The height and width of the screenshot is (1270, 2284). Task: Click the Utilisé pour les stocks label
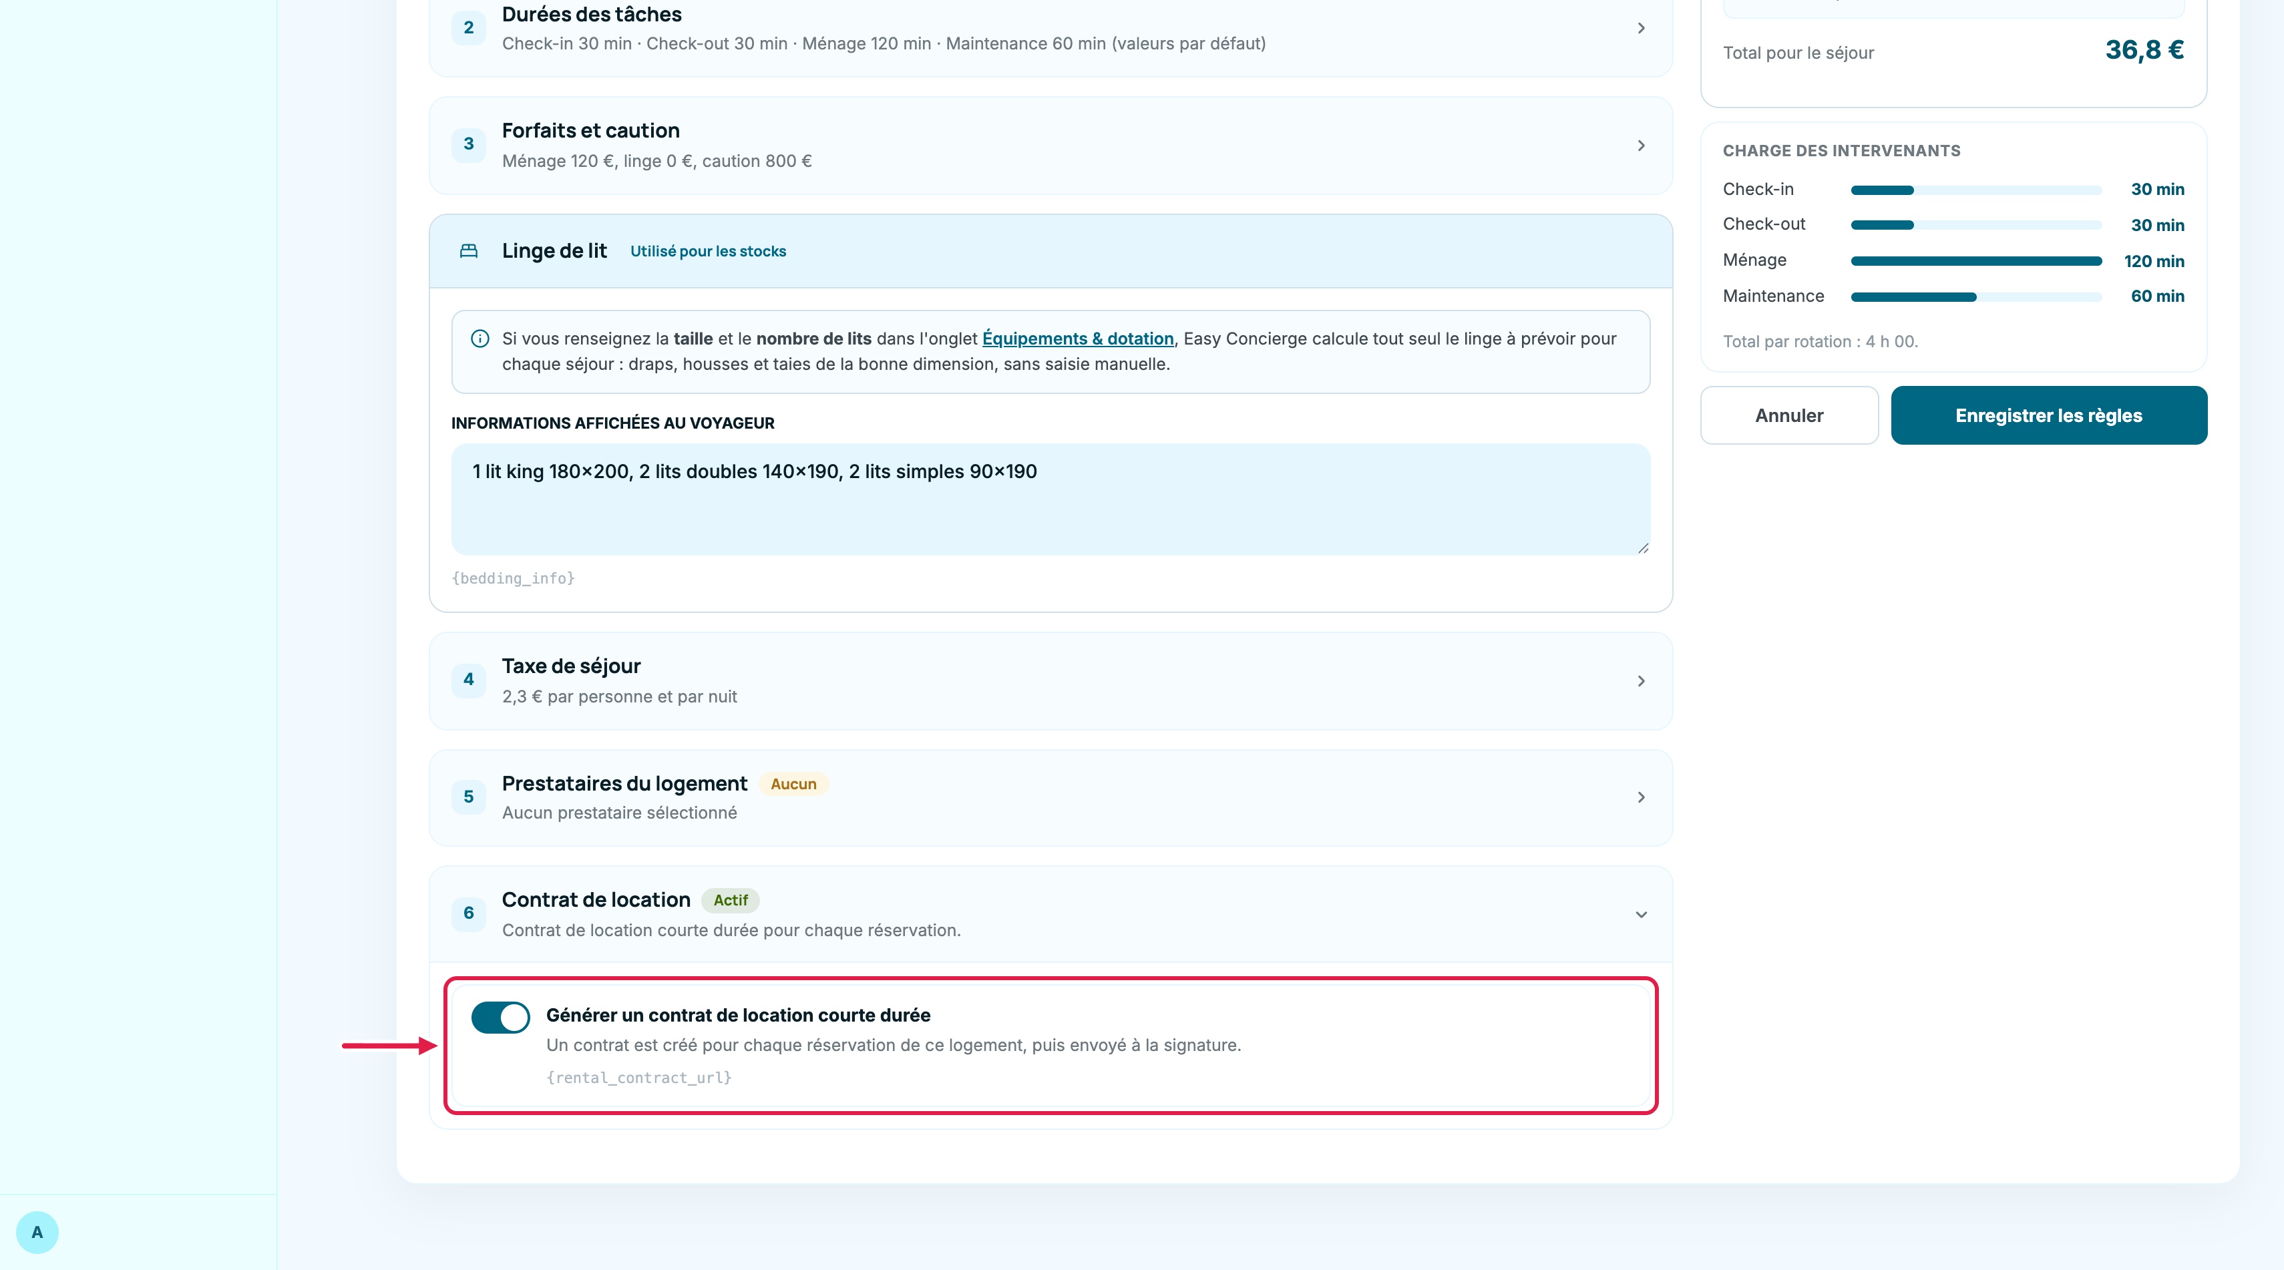tap(707, 252)
